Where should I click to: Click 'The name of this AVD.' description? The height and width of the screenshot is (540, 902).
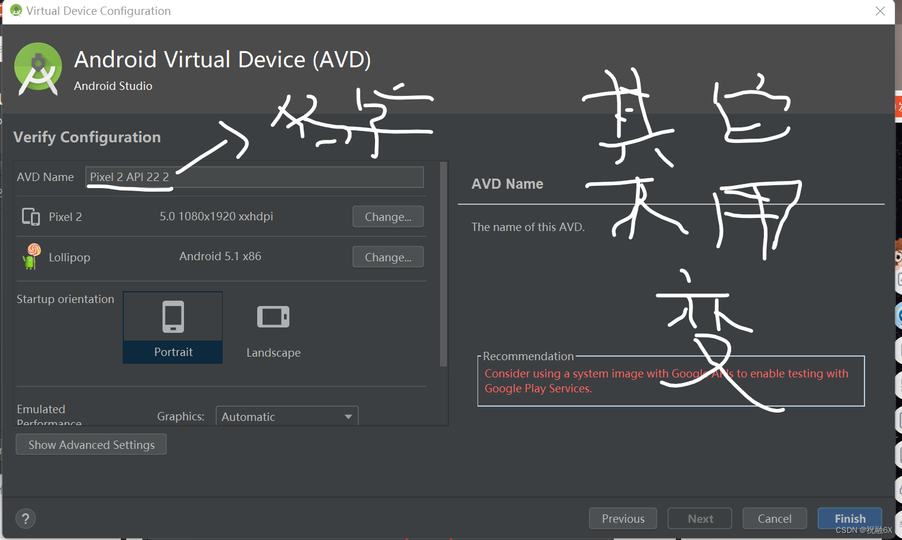[528, 227]
